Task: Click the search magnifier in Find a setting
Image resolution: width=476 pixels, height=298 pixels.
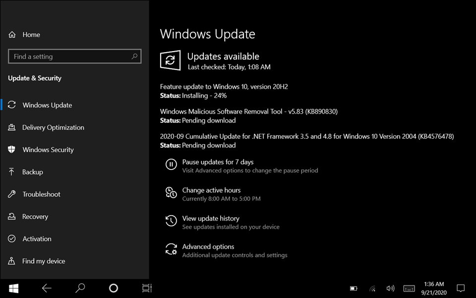Action: (134, 57)
